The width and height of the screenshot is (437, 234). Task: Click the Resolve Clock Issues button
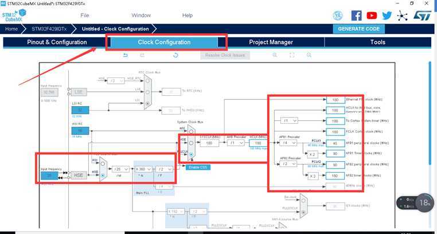(225, 55)
